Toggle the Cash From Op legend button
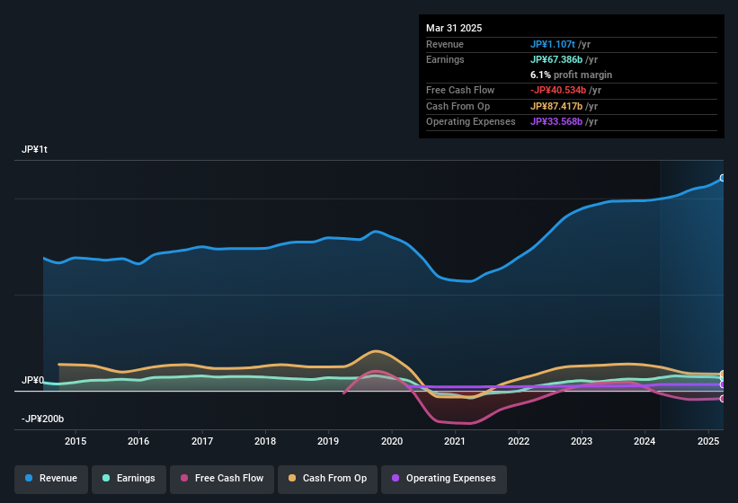The width and height of the screenshot is (738, 503). pos(327,479)
